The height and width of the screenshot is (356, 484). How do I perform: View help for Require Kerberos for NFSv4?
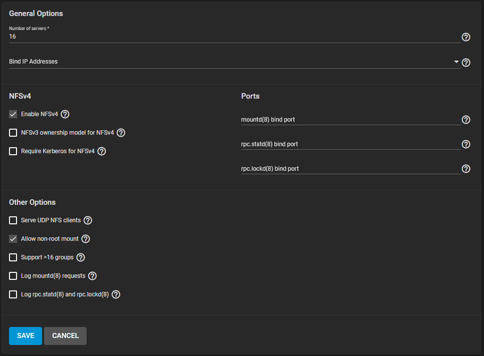[x=102, y=151]
